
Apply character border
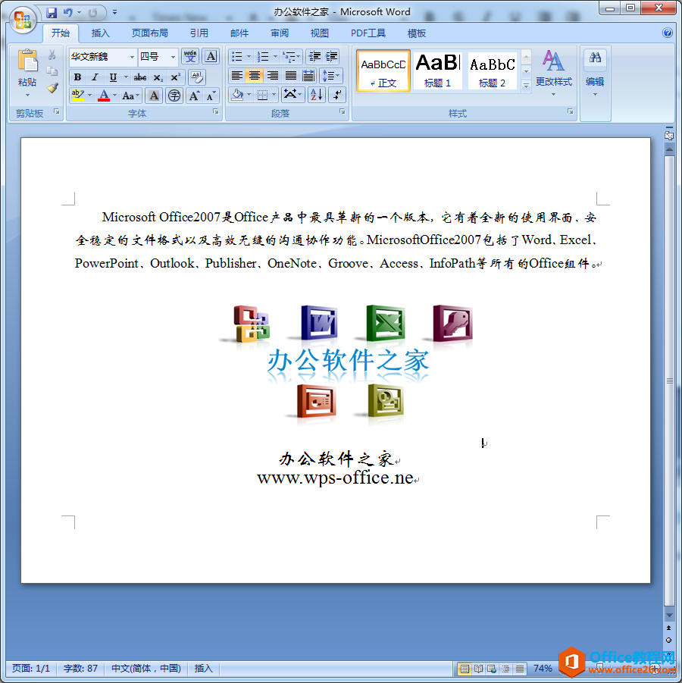point(211,56)
